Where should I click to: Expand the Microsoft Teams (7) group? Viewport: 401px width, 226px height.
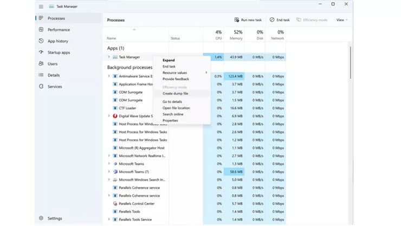click(x=109, y=172)
